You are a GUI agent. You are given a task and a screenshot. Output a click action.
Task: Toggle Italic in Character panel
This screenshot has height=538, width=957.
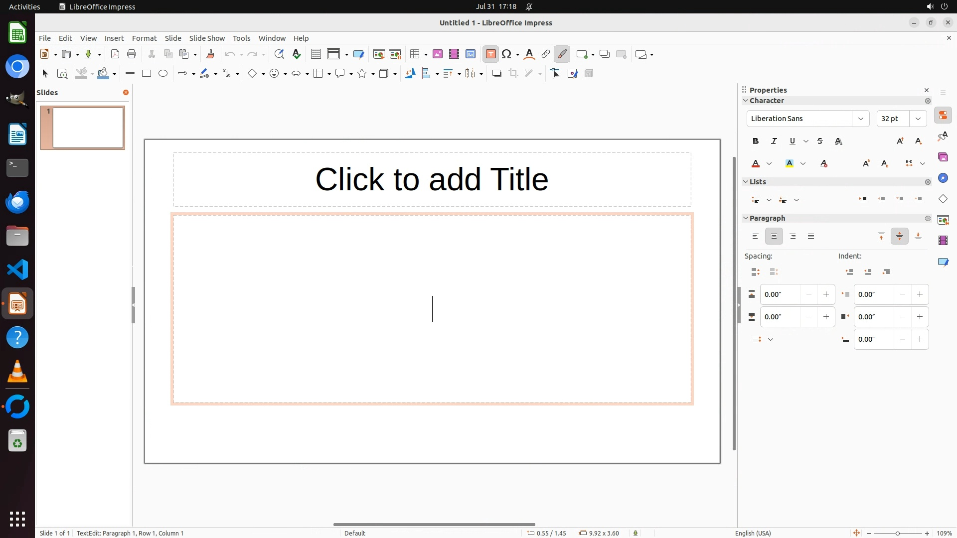(774, 141)
